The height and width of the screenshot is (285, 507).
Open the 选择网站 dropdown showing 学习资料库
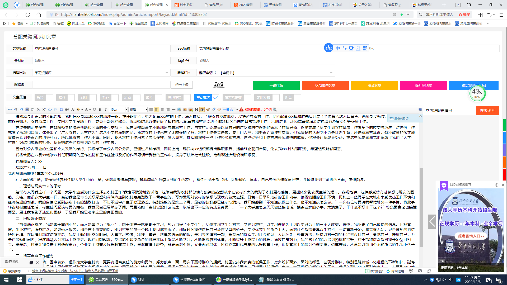pos(166,73)
